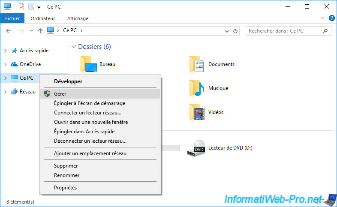Click the Properties icon in title bar

21,7
